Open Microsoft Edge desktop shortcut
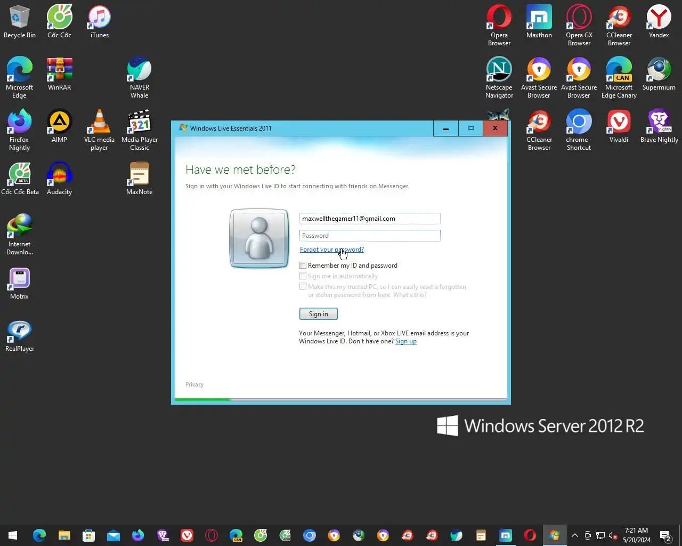682x546 pixels. pyautogui.click(x=20, y=78)
